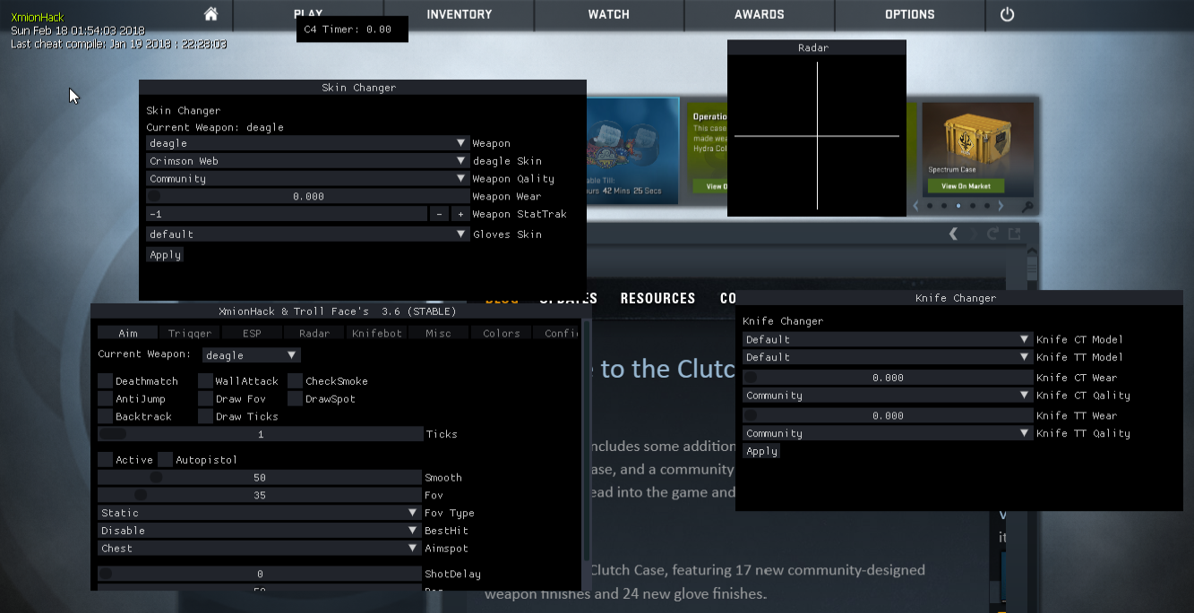Click the browser back arrow icon

pos(953,234)
